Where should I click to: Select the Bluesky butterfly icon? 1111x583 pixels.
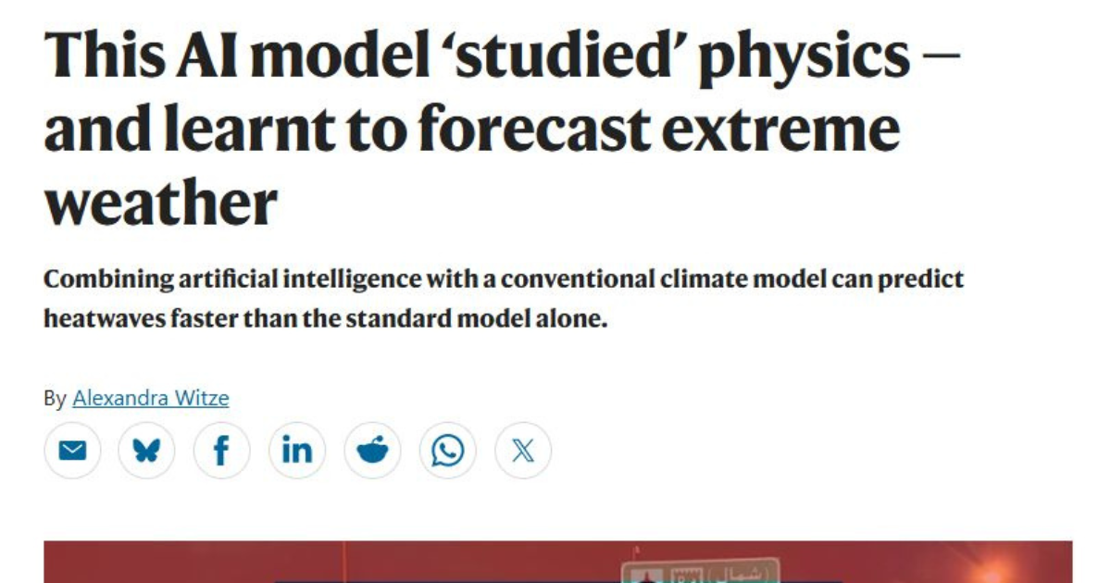149,451
